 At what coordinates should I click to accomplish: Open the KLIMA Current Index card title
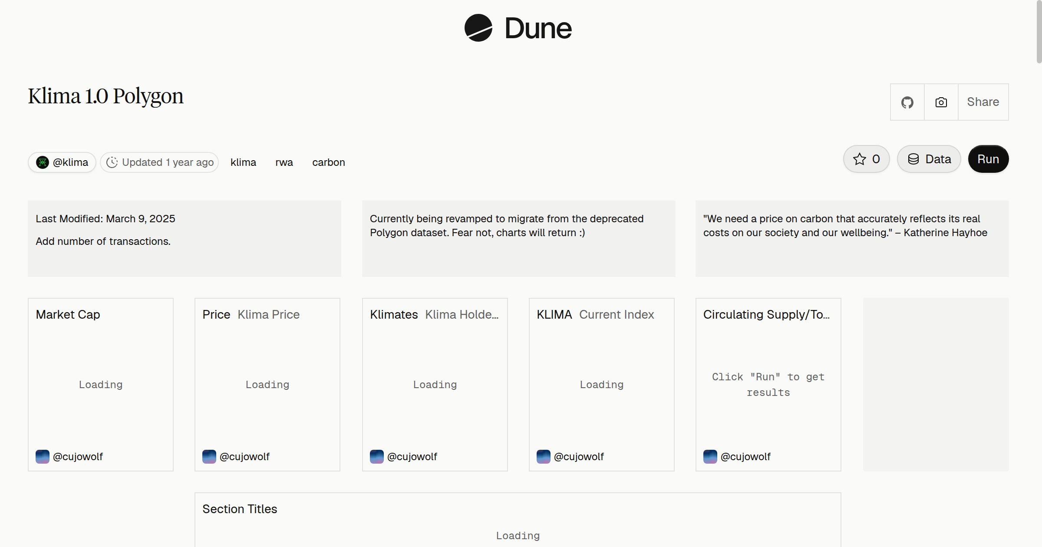coord(595,314)
